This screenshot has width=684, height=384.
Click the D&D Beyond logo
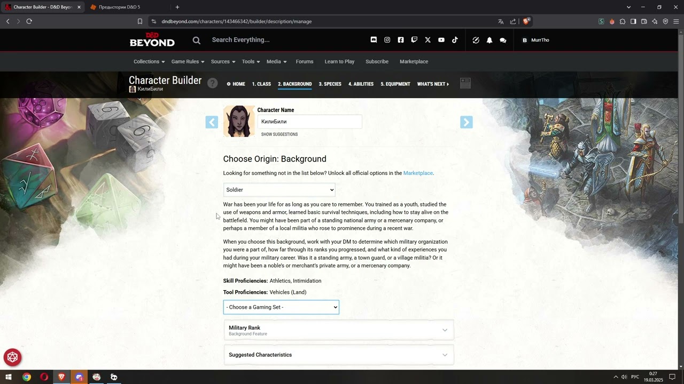(152, 40)
